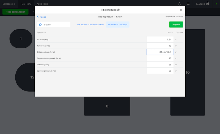
Task: Switch to Тех. картки та напівфабрикати tab
Action: click(x=90, y=25)
